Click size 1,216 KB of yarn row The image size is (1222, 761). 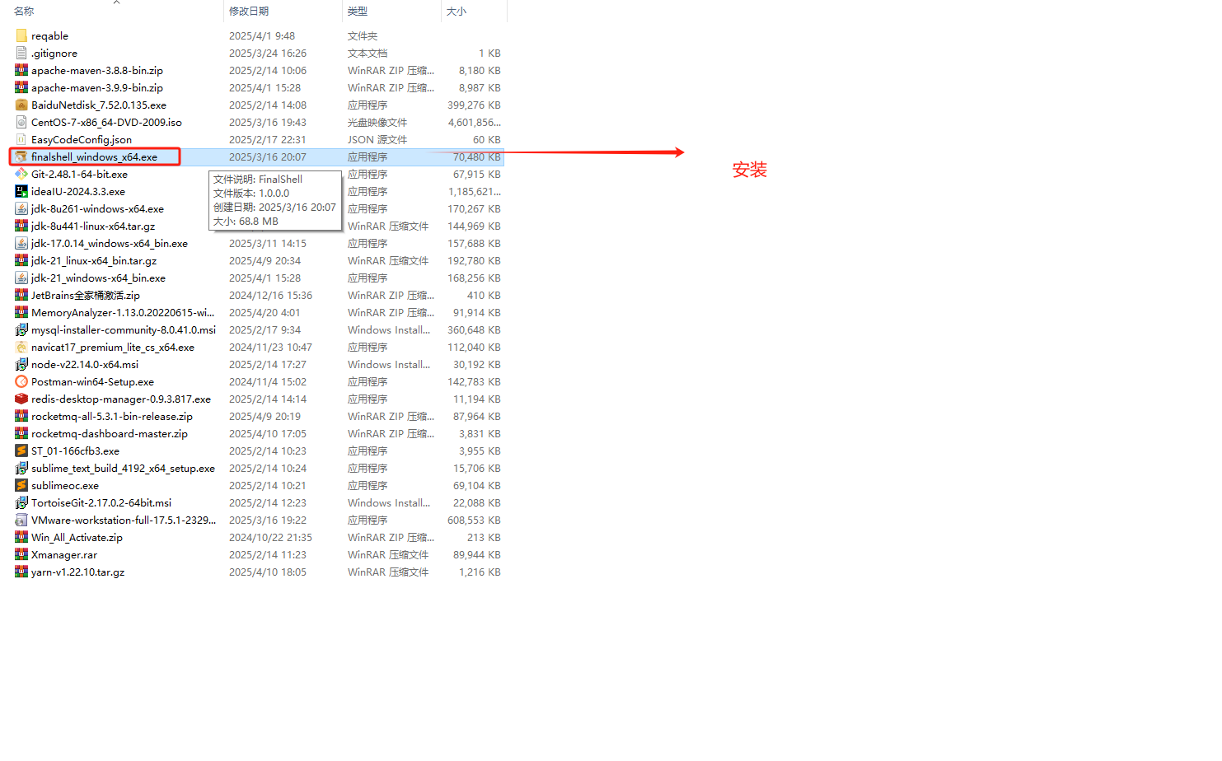[x=480, y=572]
